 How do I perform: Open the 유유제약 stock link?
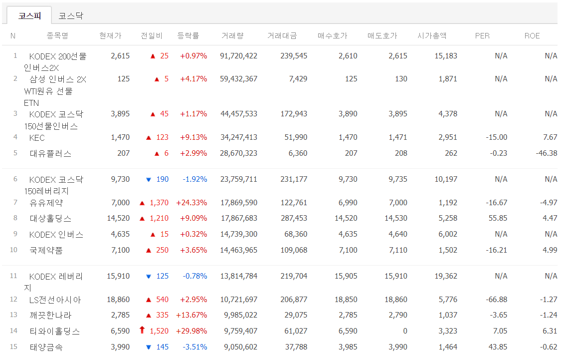point(46,203)
